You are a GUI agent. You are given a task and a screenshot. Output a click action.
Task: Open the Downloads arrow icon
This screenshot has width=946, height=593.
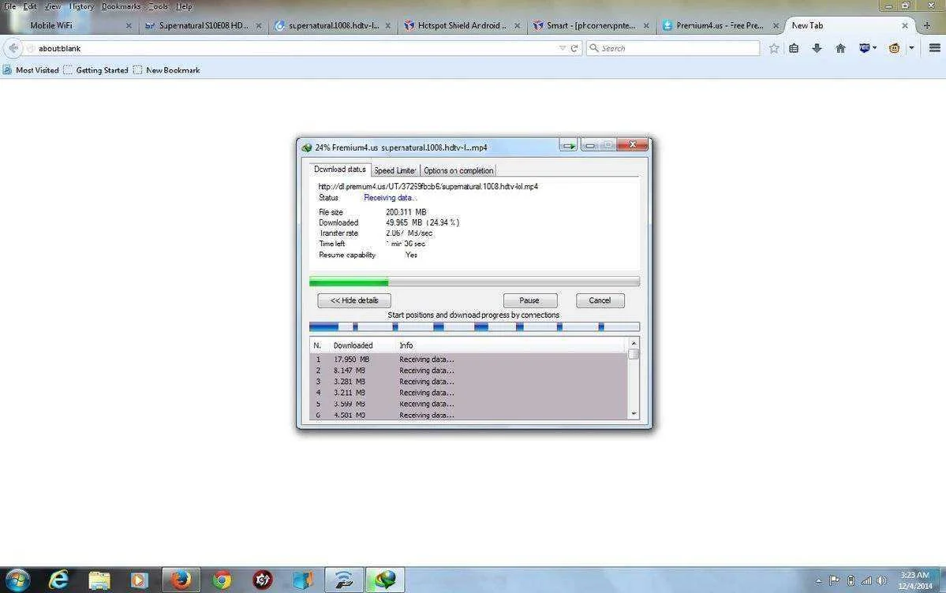click(817, 48)
